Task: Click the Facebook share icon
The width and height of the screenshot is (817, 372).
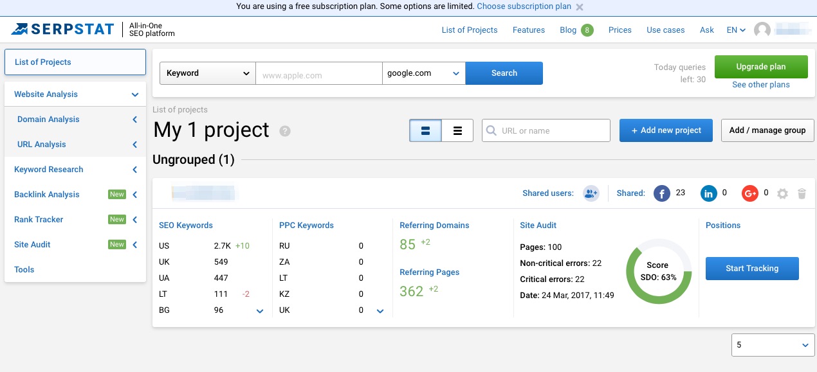Action: tap(662, 193)
